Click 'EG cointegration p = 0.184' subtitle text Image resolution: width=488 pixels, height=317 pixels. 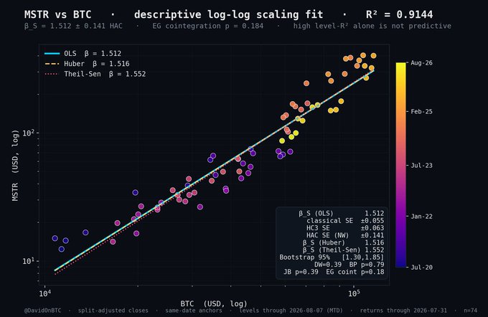coord(208,26)
